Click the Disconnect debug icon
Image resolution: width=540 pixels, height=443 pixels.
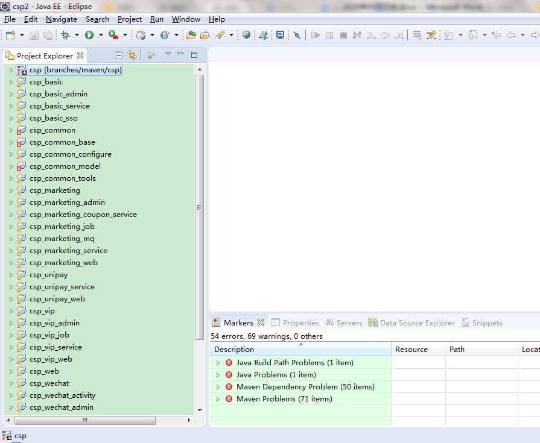[x=357, y=35]
